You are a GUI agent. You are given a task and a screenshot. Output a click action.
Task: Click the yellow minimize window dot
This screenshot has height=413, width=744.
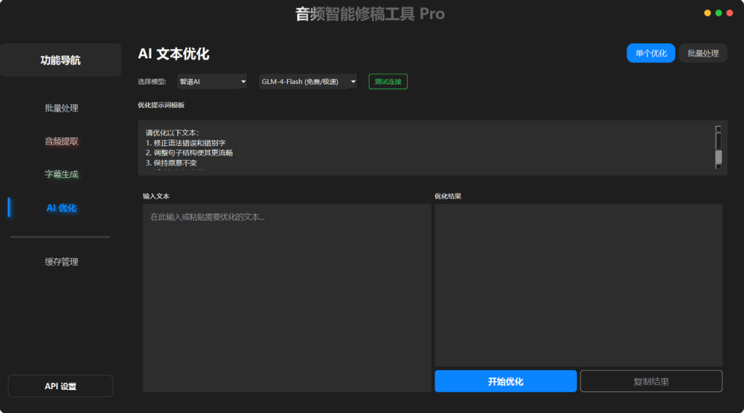pos(707,13)
